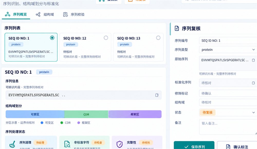Click the 结构域 待核对 input field

pos(228,102)
